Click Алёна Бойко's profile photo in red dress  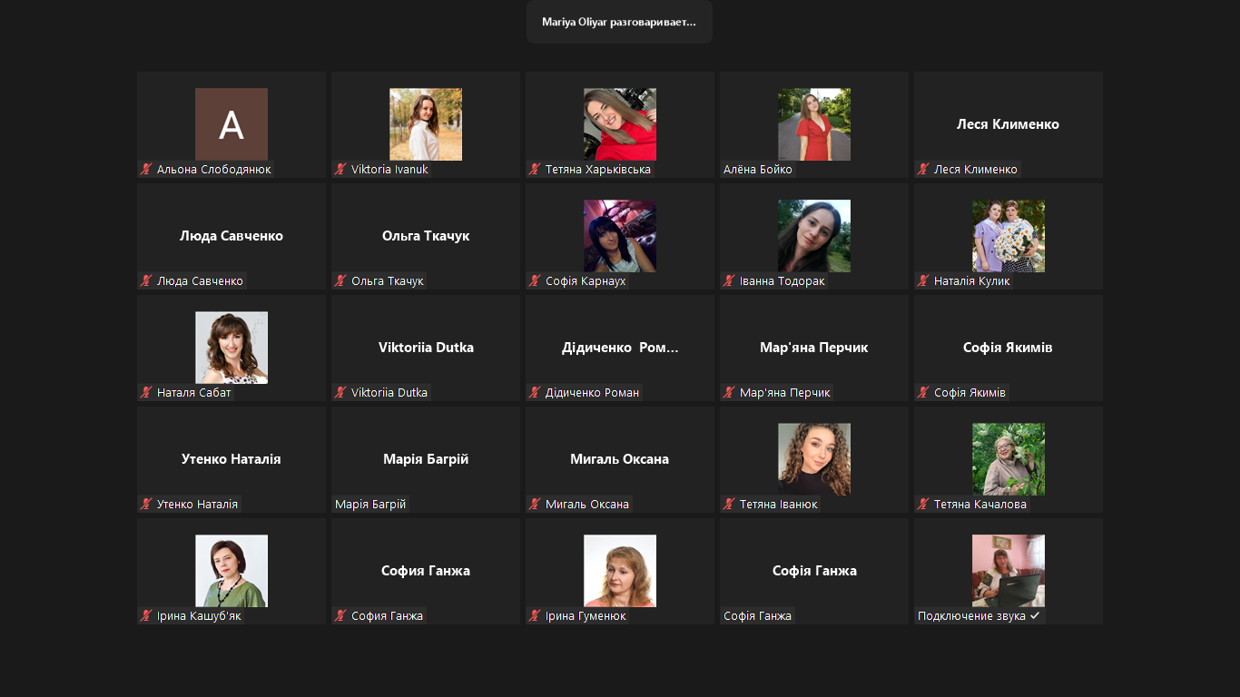814,124
